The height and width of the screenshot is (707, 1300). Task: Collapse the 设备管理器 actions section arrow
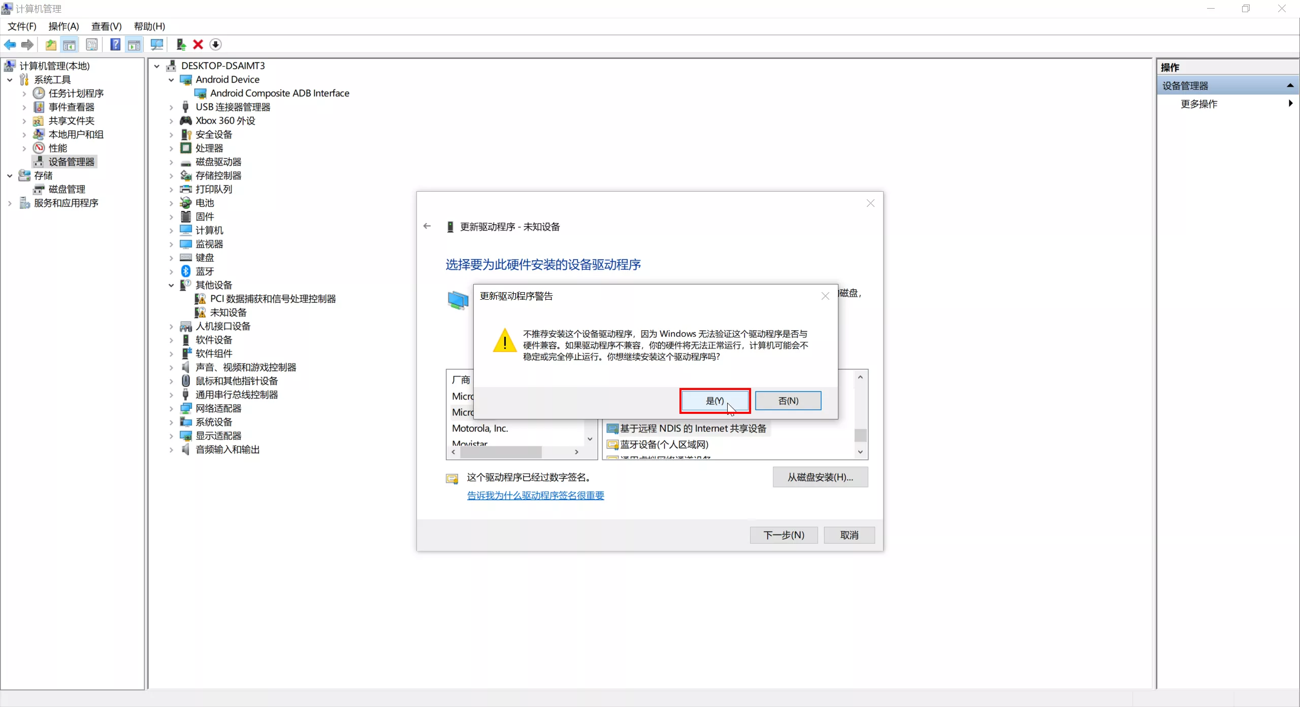point(1290,86)
